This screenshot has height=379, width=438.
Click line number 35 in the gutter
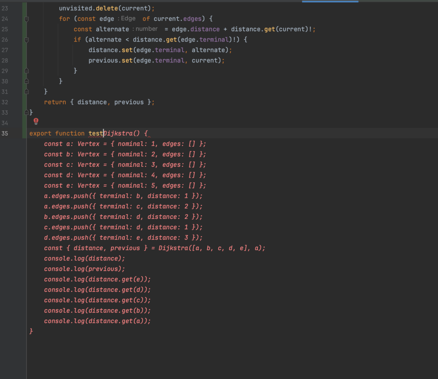coord(5,133)
